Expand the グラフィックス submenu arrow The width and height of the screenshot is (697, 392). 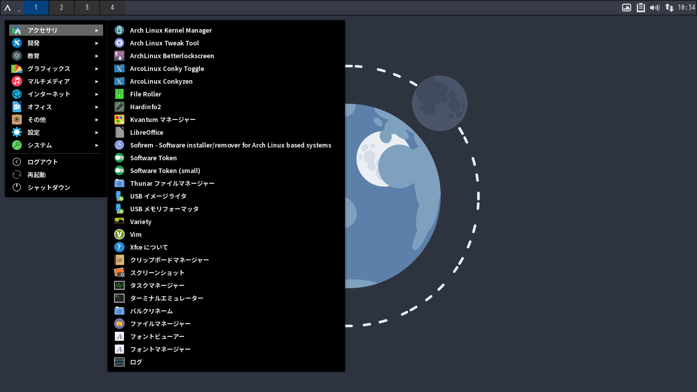click(97, 69)
